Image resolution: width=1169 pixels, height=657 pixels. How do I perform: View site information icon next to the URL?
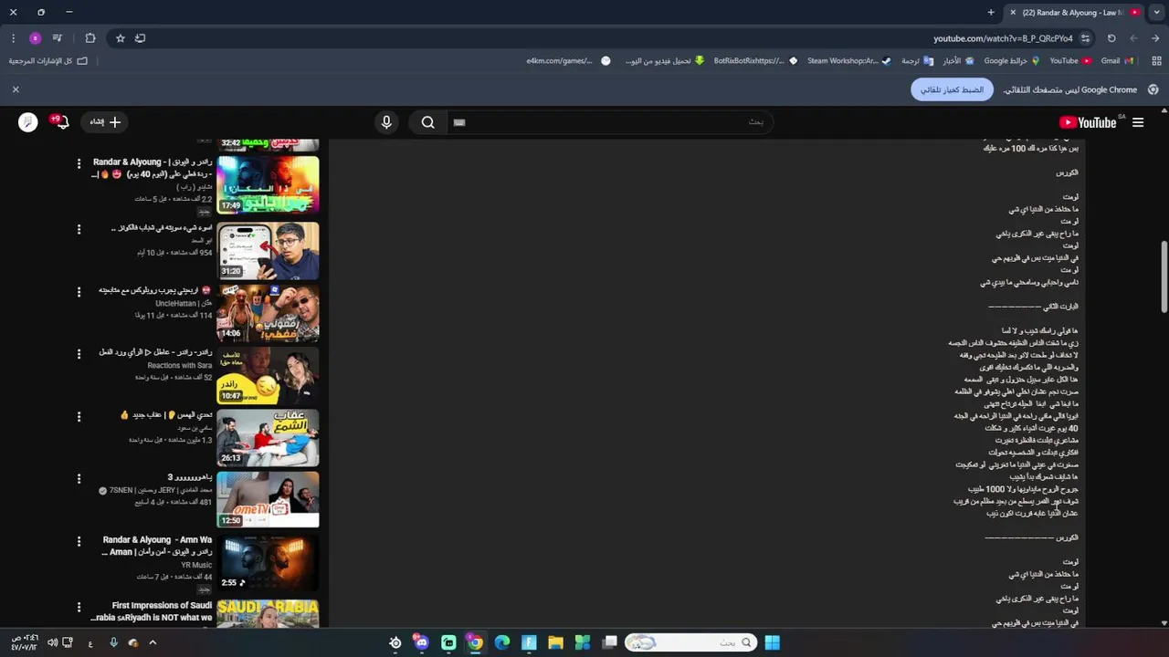1085,38
